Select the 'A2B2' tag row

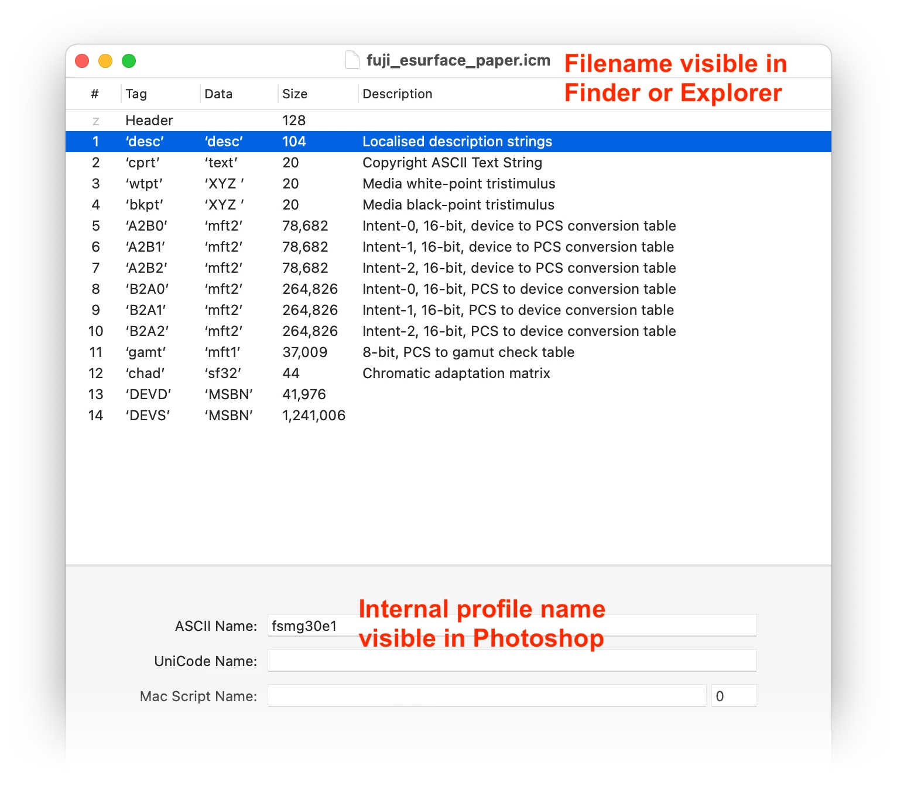click(x=448, y=268)
